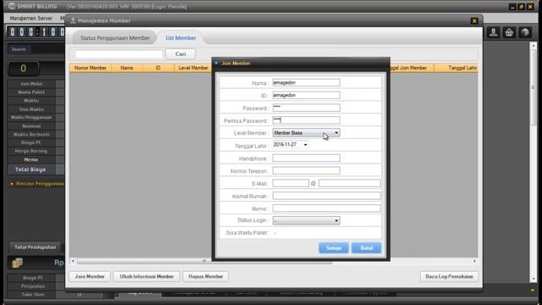The image size is (542, 305).
Task: Click the Cari search button
Action: pyautogui.click(x=180, y=54)
